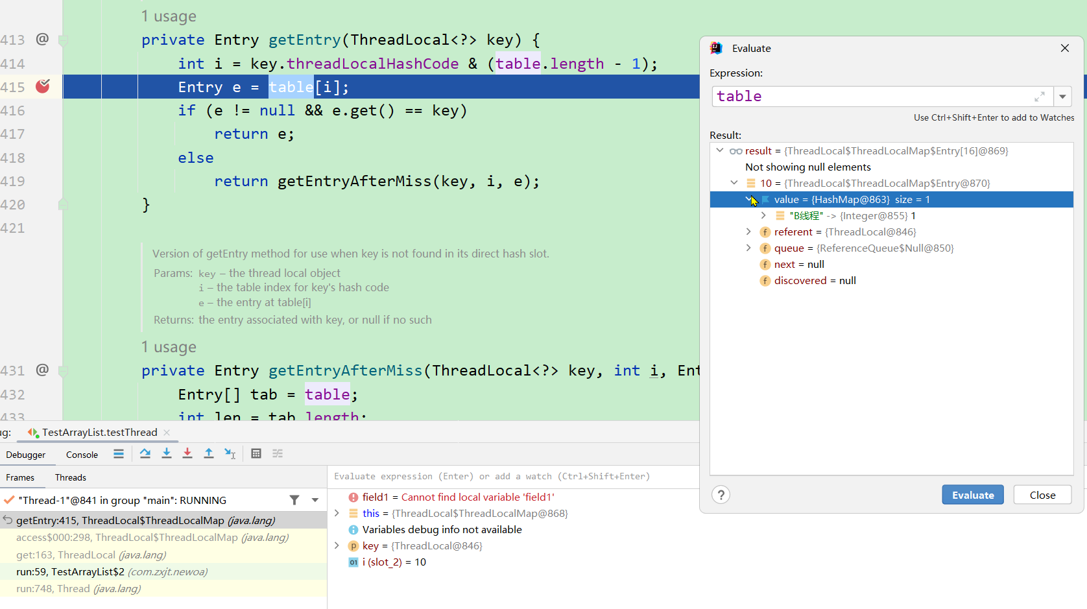
Task: Collapse the entry 10 node
Action: (734, 183)
